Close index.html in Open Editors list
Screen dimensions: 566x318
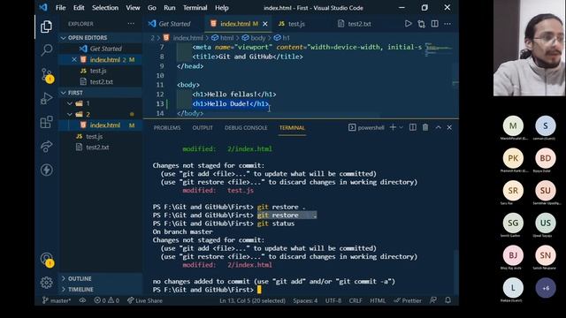pos(74,59)
